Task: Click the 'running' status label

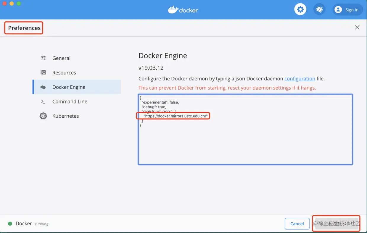Action: point(41,224)
